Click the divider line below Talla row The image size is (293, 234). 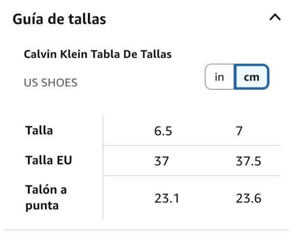[191, 146]
